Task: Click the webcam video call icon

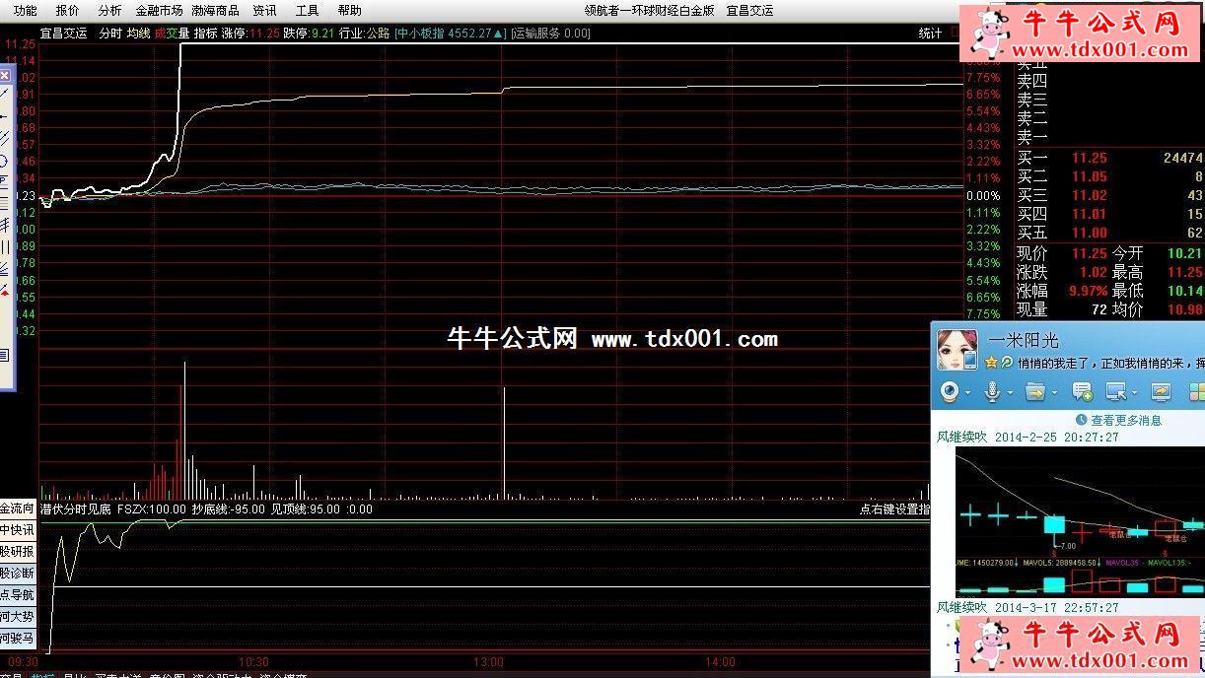Action: tap(949, 391)
